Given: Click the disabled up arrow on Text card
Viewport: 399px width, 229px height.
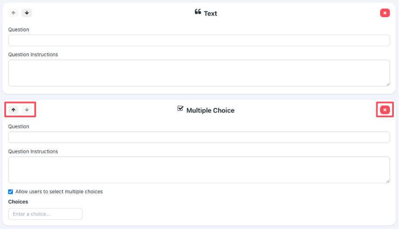Looking at the screenshot, I should click(13, 13).
